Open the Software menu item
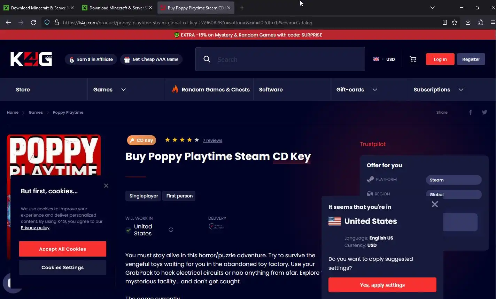This screenshot has height=299, width=496. coord(271,90)
